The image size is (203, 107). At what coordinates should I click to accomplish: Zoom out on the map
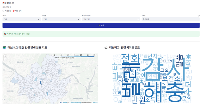[x=5, y=59]
